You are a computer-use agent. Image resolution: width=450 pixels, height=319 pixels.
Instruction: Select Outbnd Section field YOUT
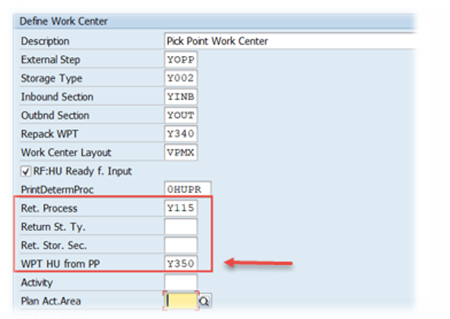[x=181, y=115]
